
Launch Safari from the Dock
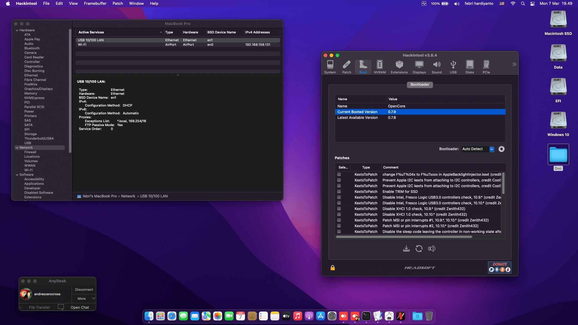(x=172, y=316)
